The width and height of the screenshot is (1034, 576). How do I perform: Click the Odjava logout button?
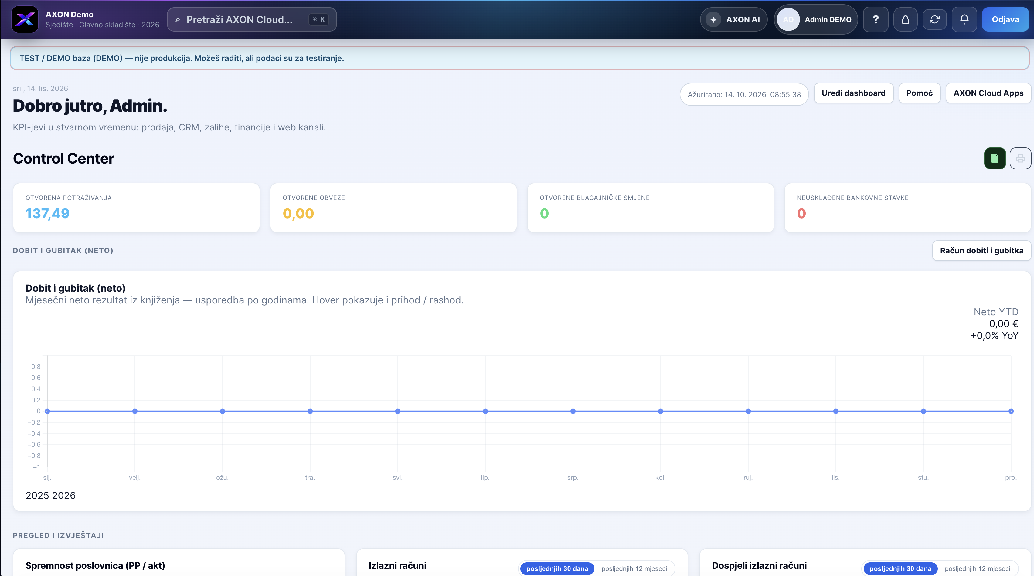pyautogui.click(x=1005, y=19)
